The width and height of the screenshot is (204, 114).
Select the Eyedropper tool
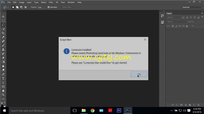(x=3, y=37)
